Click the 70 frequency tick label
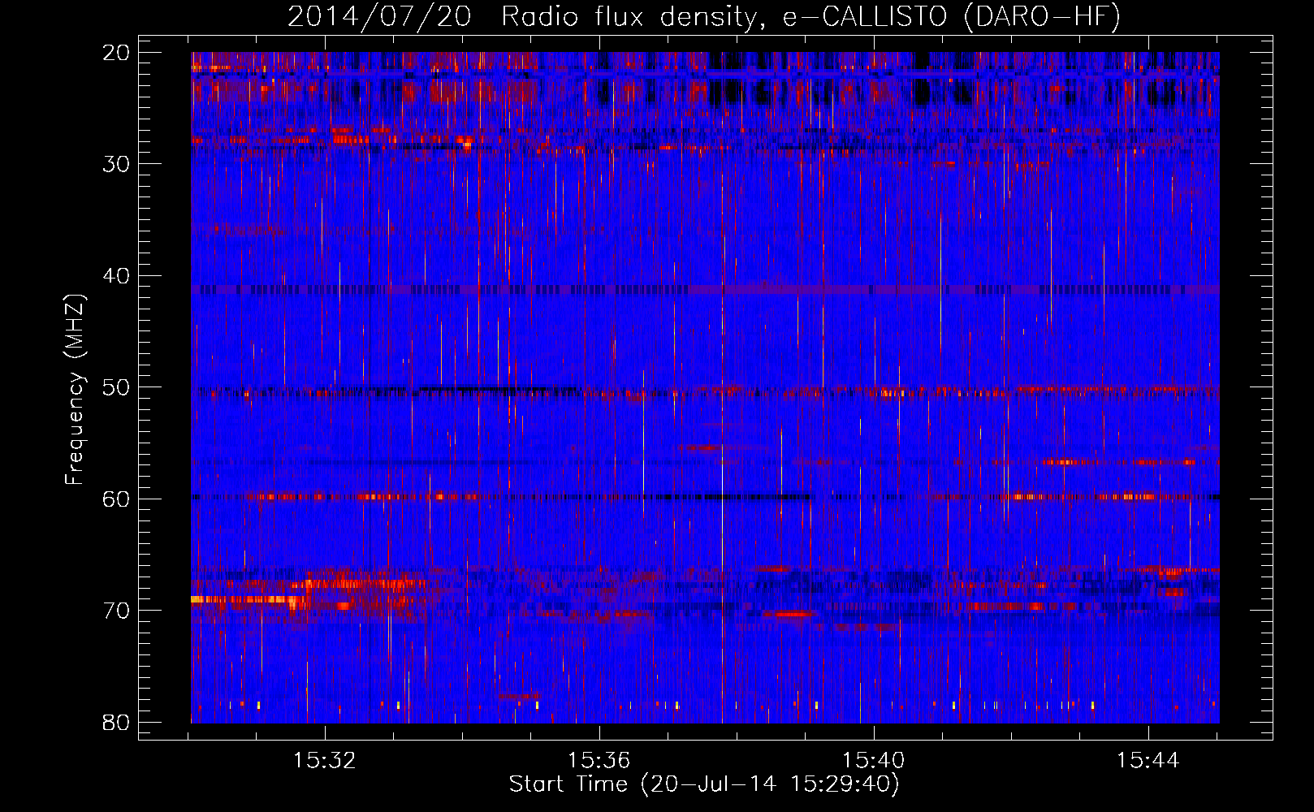This screenshot has width=1314, height=812. tap(116, 611)
